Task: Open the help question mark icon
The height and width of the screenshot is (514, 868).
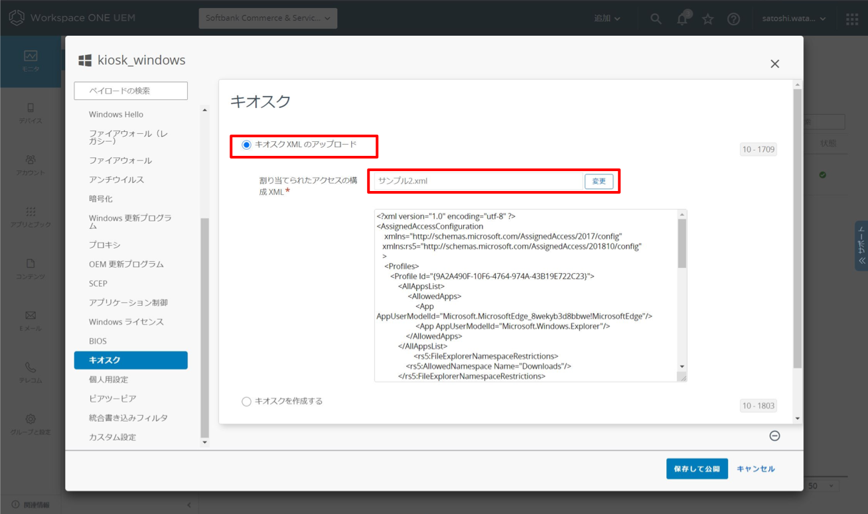Action: pyautogui.click(x=733, y=19)
